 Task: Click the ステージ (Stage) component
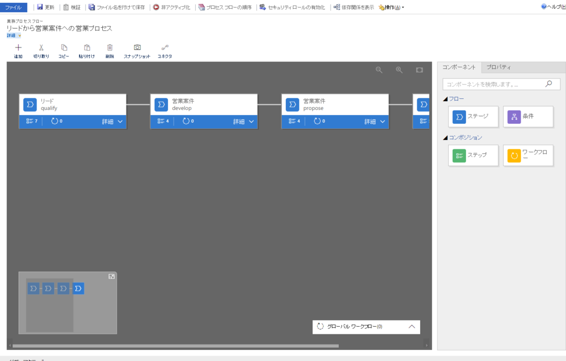point(473,117)
